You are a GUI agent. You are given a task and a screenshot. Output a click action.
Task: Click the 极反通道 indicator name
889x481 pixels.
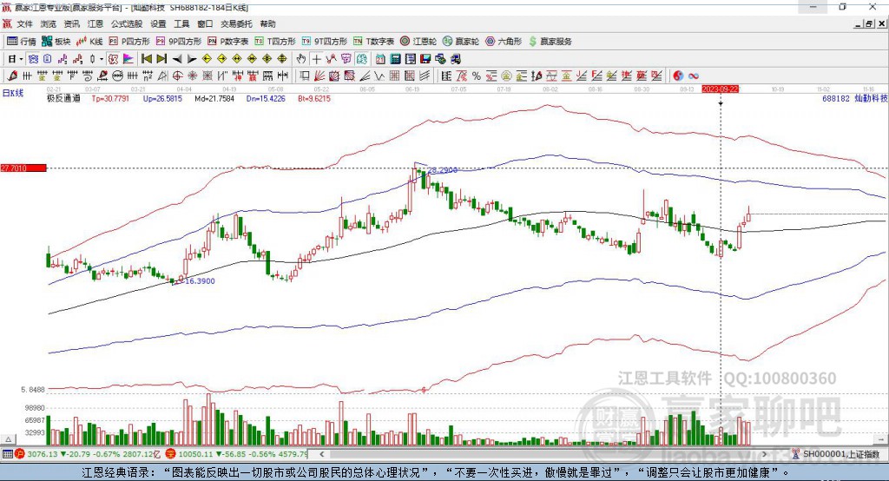pos(63,98)
